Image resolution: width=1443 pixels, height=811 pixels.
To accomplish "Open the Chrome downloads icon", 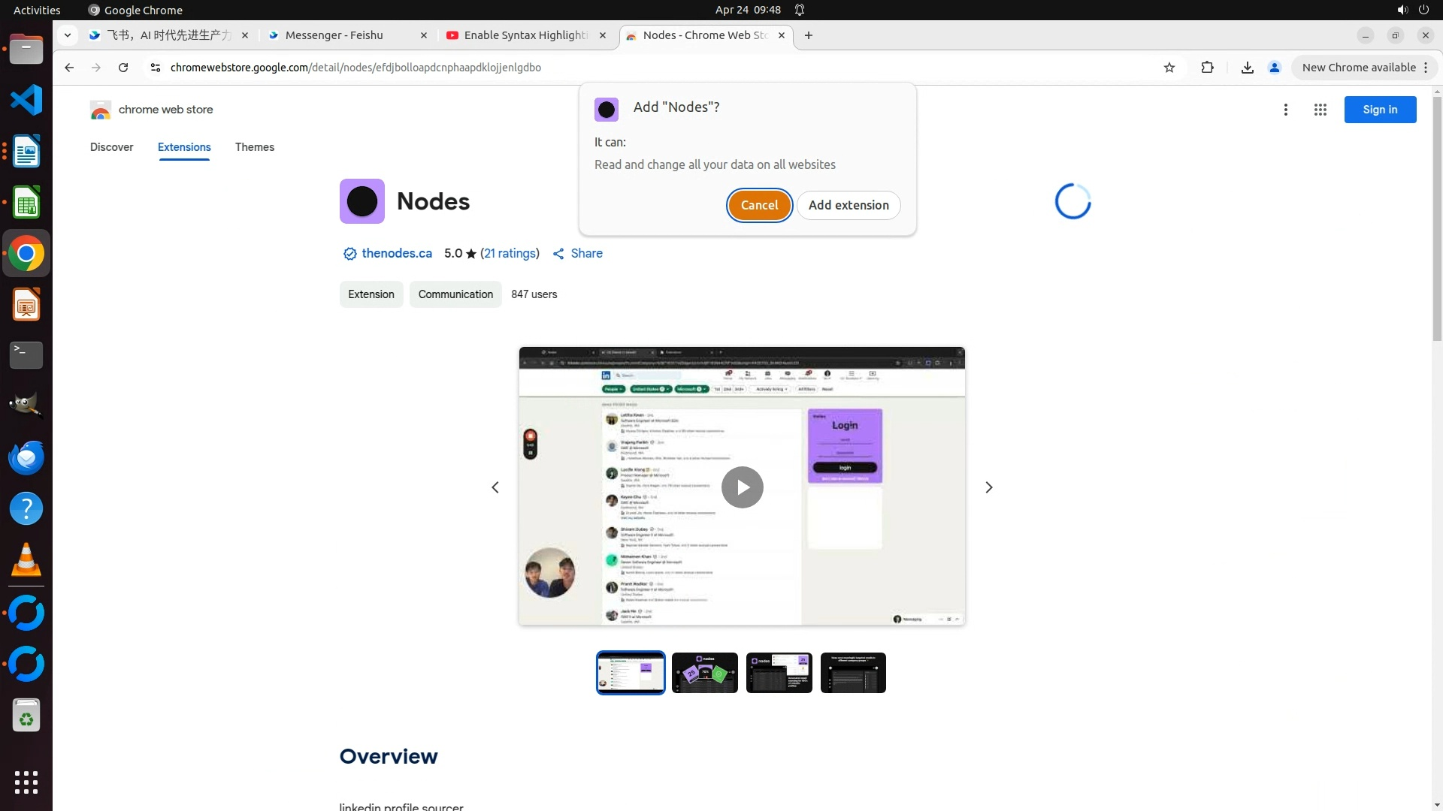I will (1248, 68).
